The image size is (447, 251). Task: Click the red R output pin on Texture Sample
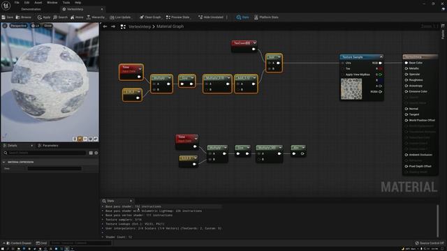click(380, 68)
